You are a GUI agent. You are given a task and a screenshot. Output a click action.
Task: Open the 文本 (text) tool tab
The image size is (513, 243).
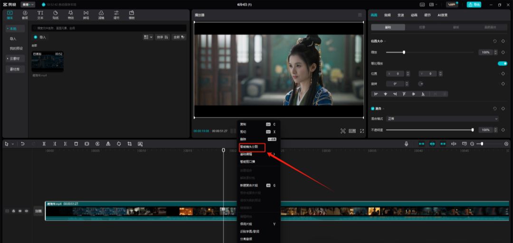click(x=40, y=15)
